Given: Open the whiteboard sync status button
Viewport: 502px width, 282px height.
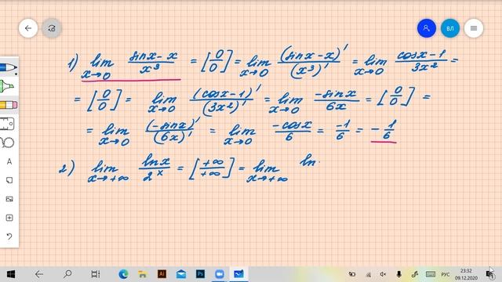Looking at the screenshot, I should coord(52,28).
